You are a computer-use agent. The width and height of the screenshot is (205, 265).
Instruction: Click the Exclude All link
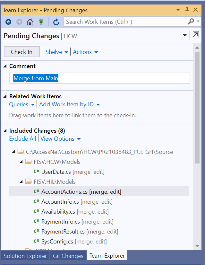pyautogui.click(x=22, y=139)
